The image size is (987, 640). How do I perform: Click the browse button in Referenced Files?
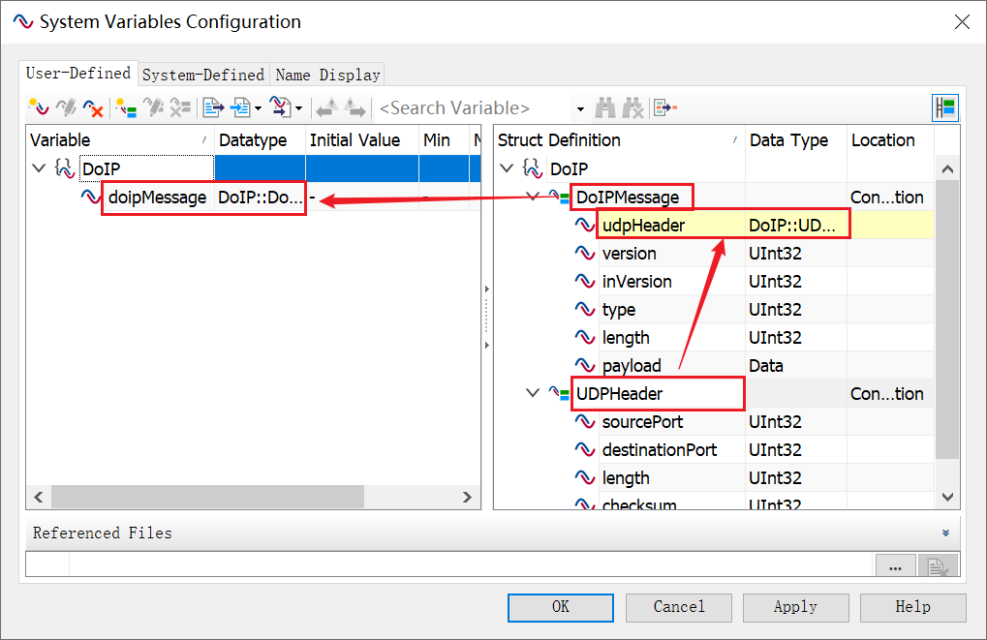pos(894,566)
